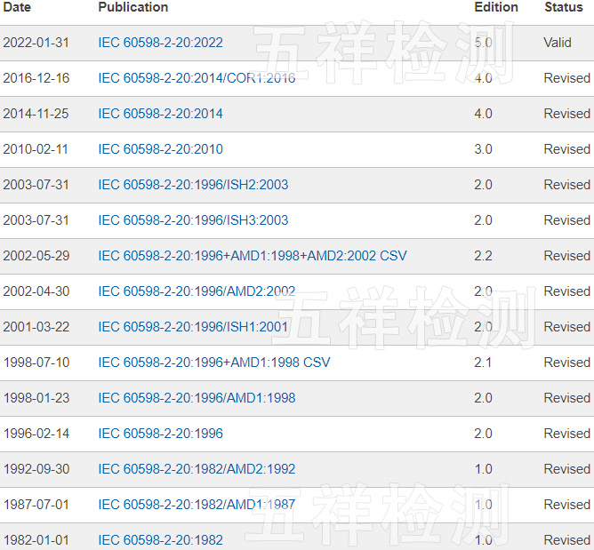Click the Edition column header
Viewport: 594px width, 550px height.
pyautogui.click(x=495, y=7)
